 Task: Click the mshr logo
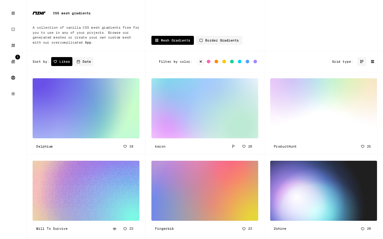(39, 13)
